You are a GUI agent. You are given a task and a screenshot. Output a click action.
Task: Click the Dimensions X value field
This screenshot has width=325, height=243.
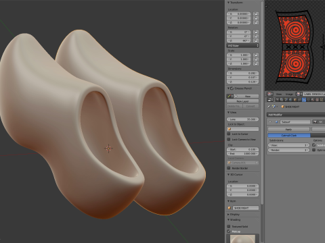[242, 73]
